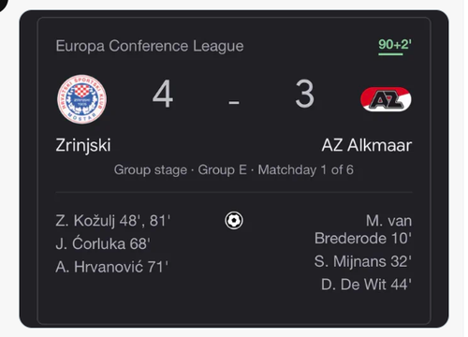Click scorer J. Ćorluka 68'
Viewport: 468px width, 337px height.
103,243
